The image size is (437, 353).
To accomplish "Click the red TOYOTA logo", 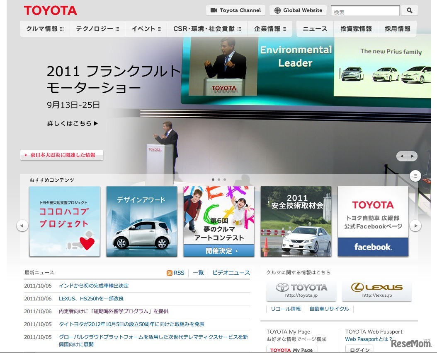I will (x=51, y=11).
